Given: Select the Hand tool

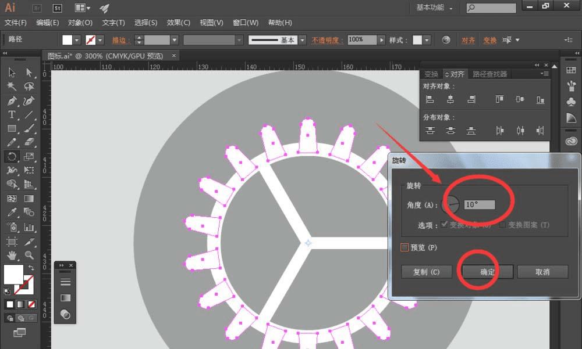Looking at the screenshot, I should point(12,255).
